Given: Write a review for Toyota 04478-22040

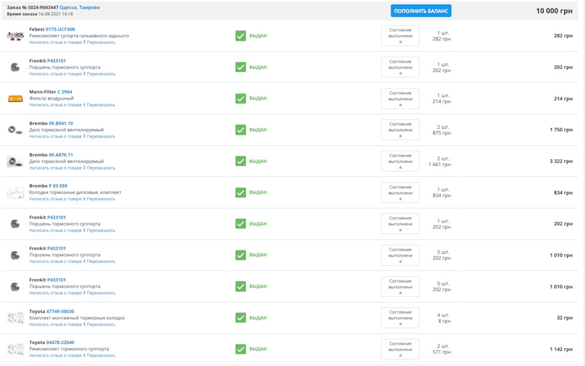Looking at the screenshot, I should click(x=55, y=356).
